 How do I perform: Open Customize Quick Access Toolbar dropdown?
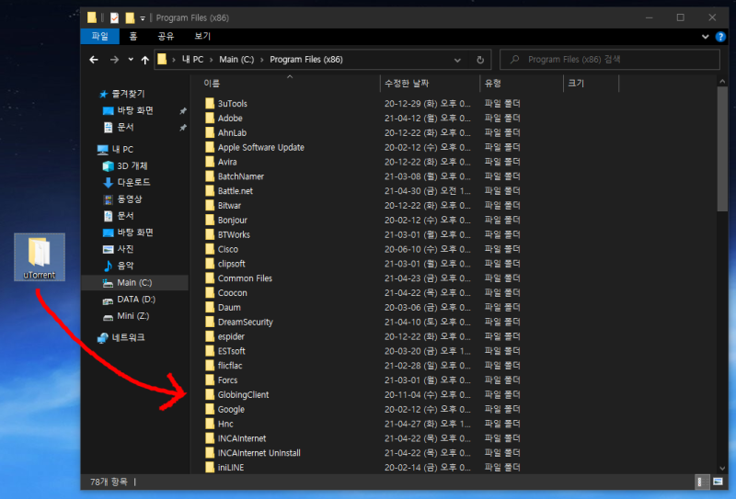click(x=143, y=18)
